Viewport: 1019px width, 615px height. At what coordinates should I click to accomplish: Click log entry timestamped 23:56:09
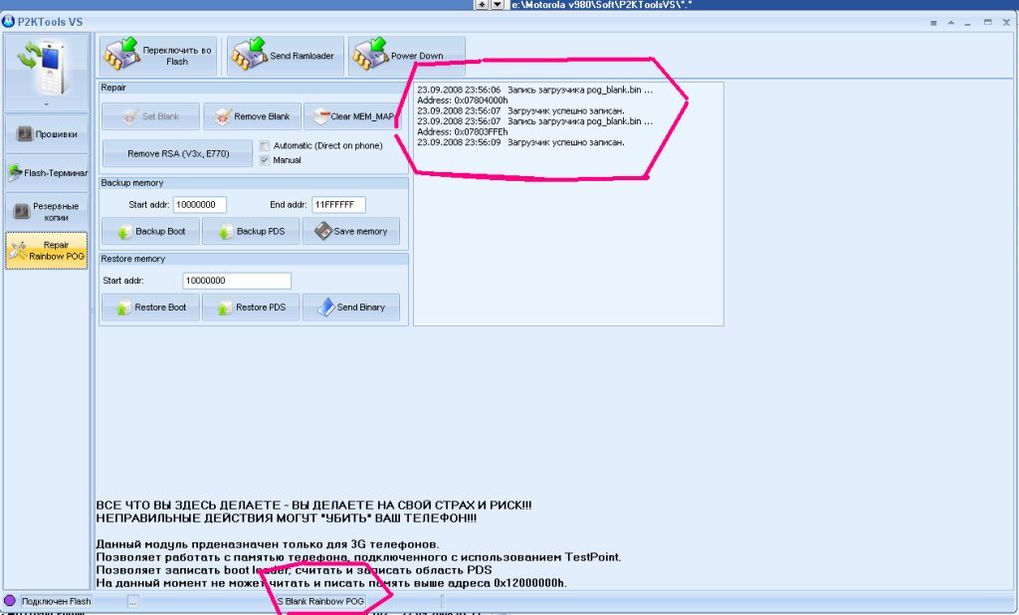pyautogui.click(x=520, y=141)
